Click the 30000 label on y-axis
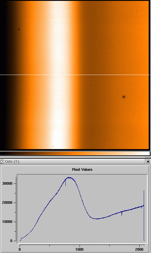 (7, 184)
